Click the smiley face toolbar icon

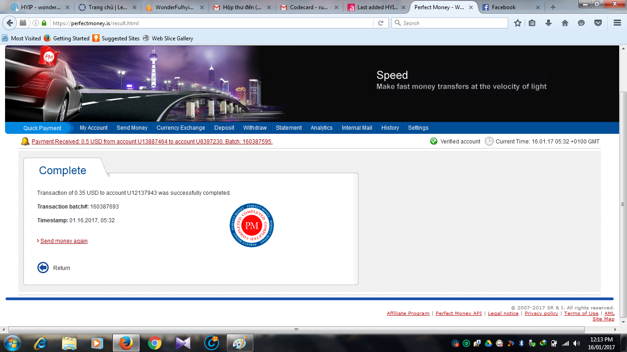coord(582,23)
